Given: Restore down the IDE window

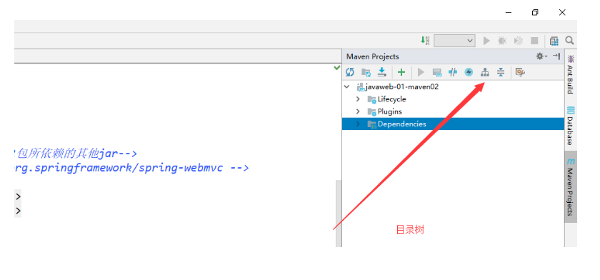Looking at the screenshot, I should (x=535, y=13).
